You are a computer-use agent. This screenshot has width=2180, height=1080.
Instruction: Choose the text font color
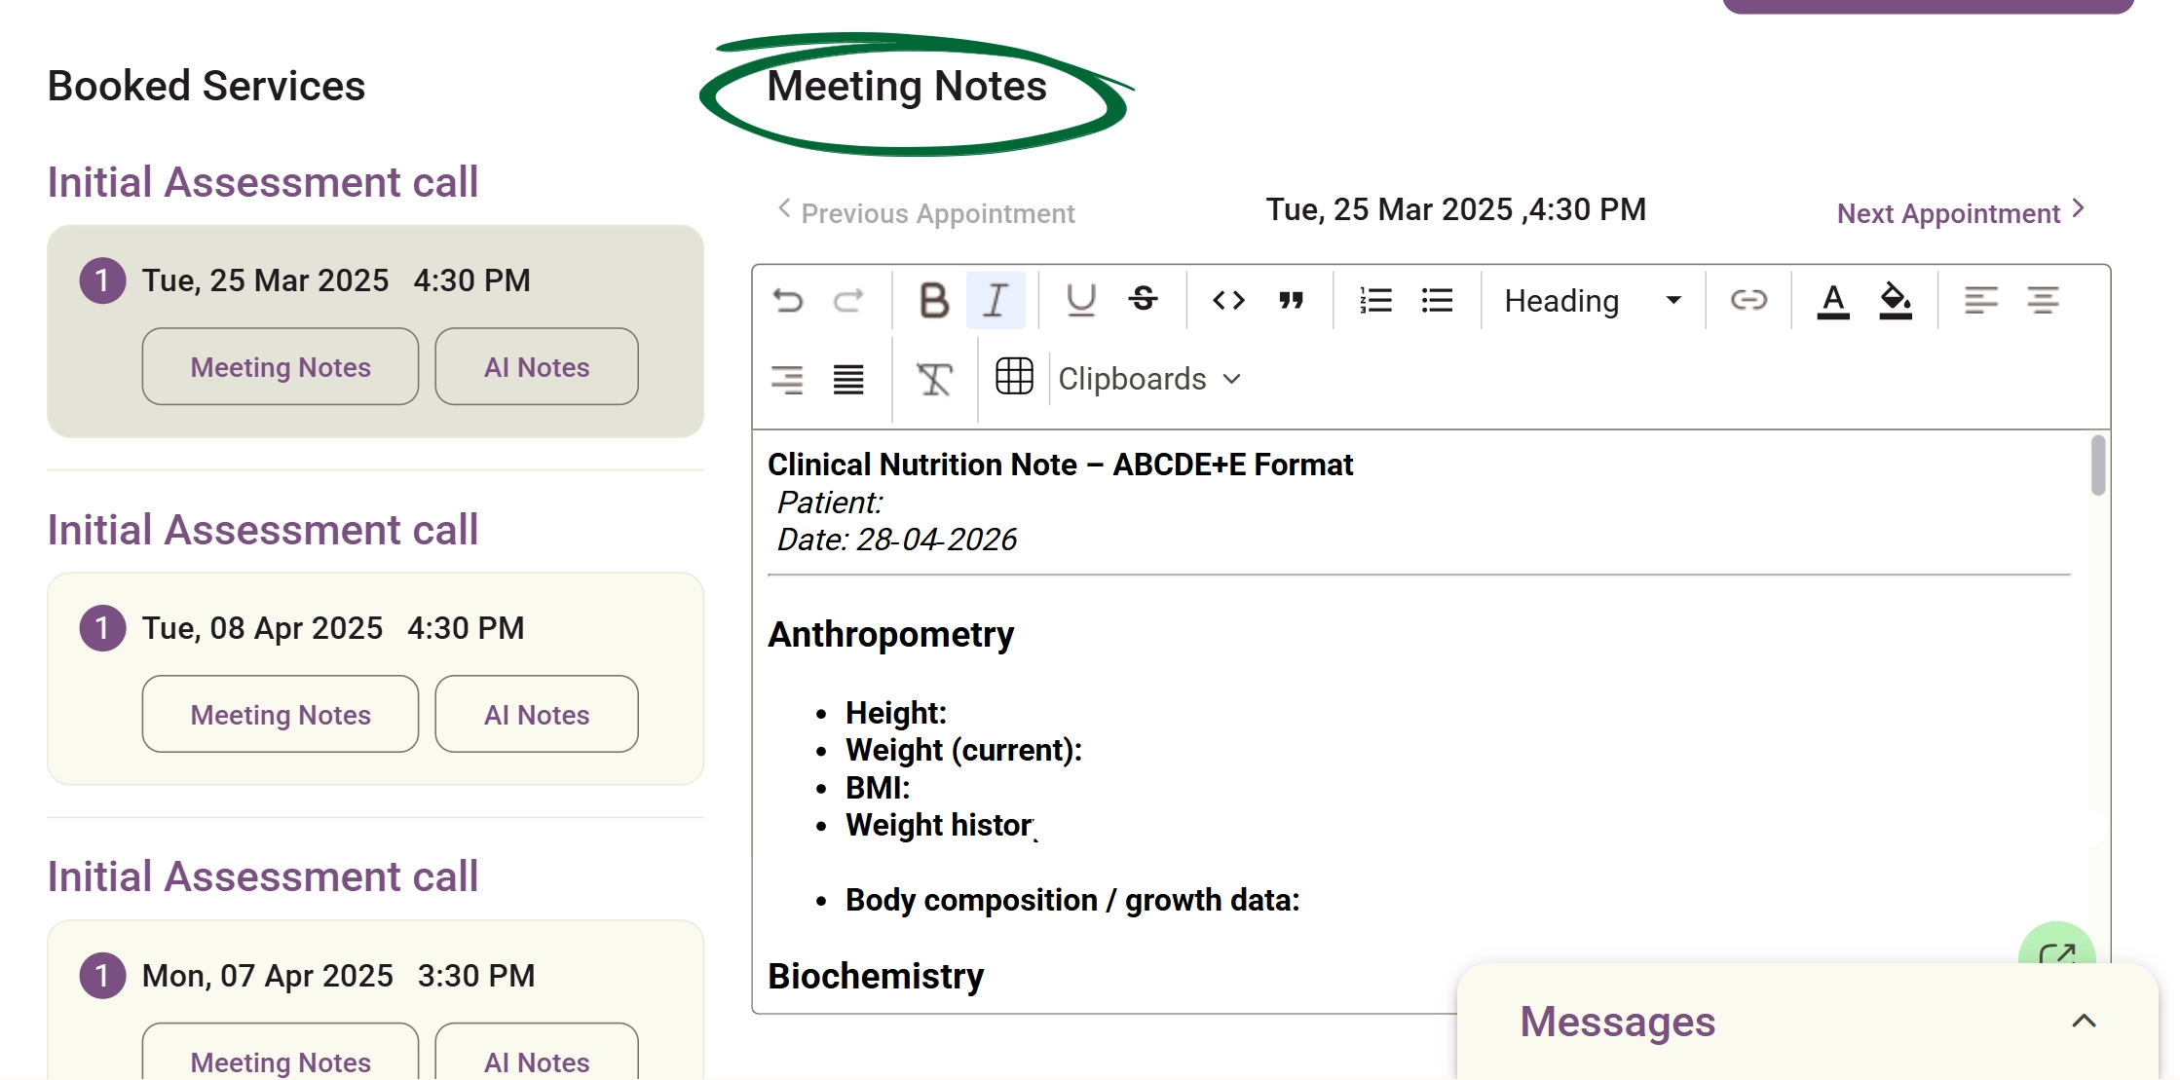[x=1833, y=301]
